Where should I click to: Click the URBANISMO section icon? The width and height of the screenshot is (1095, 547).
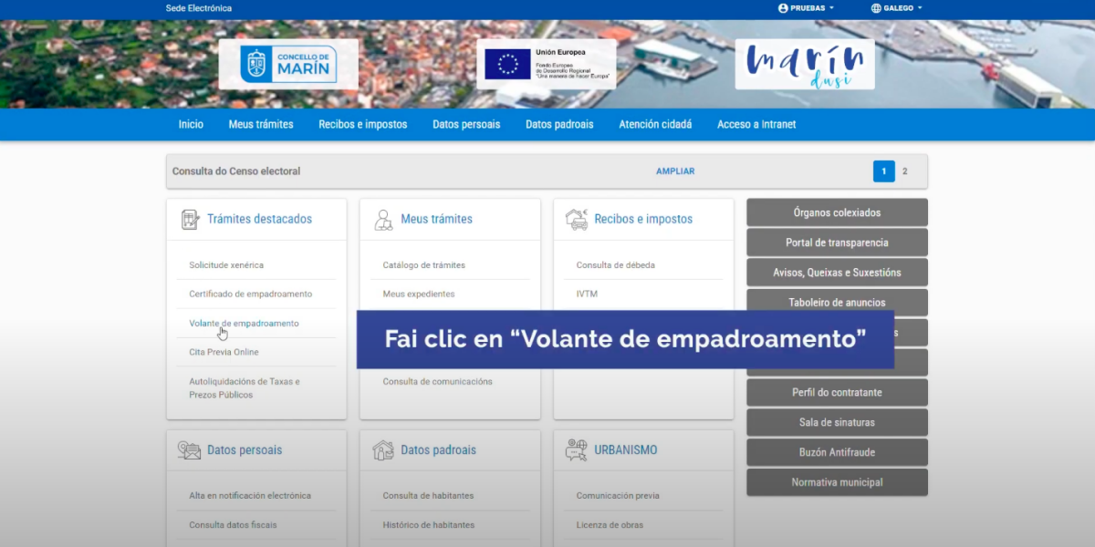pyautogui.click(x=577, y=449)
